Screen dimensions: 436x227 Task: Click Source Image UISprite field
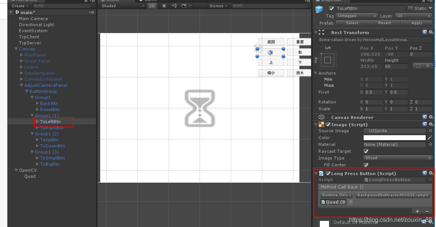[x=394, y=131]
